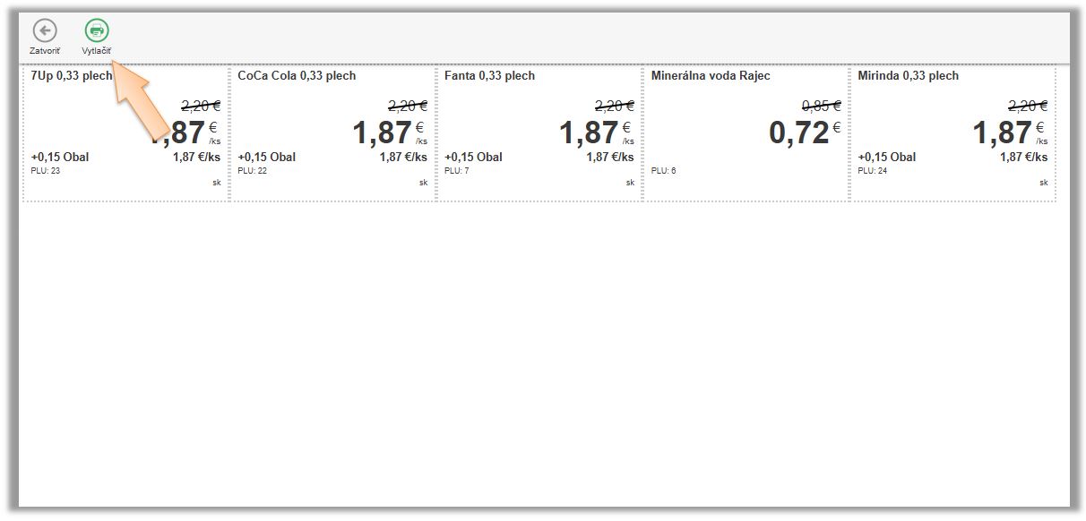The image size is (1086, 521).
Task: Click the large 0,72 price on Rajec label
Action: pyautogui.click(x=798, y=133)
